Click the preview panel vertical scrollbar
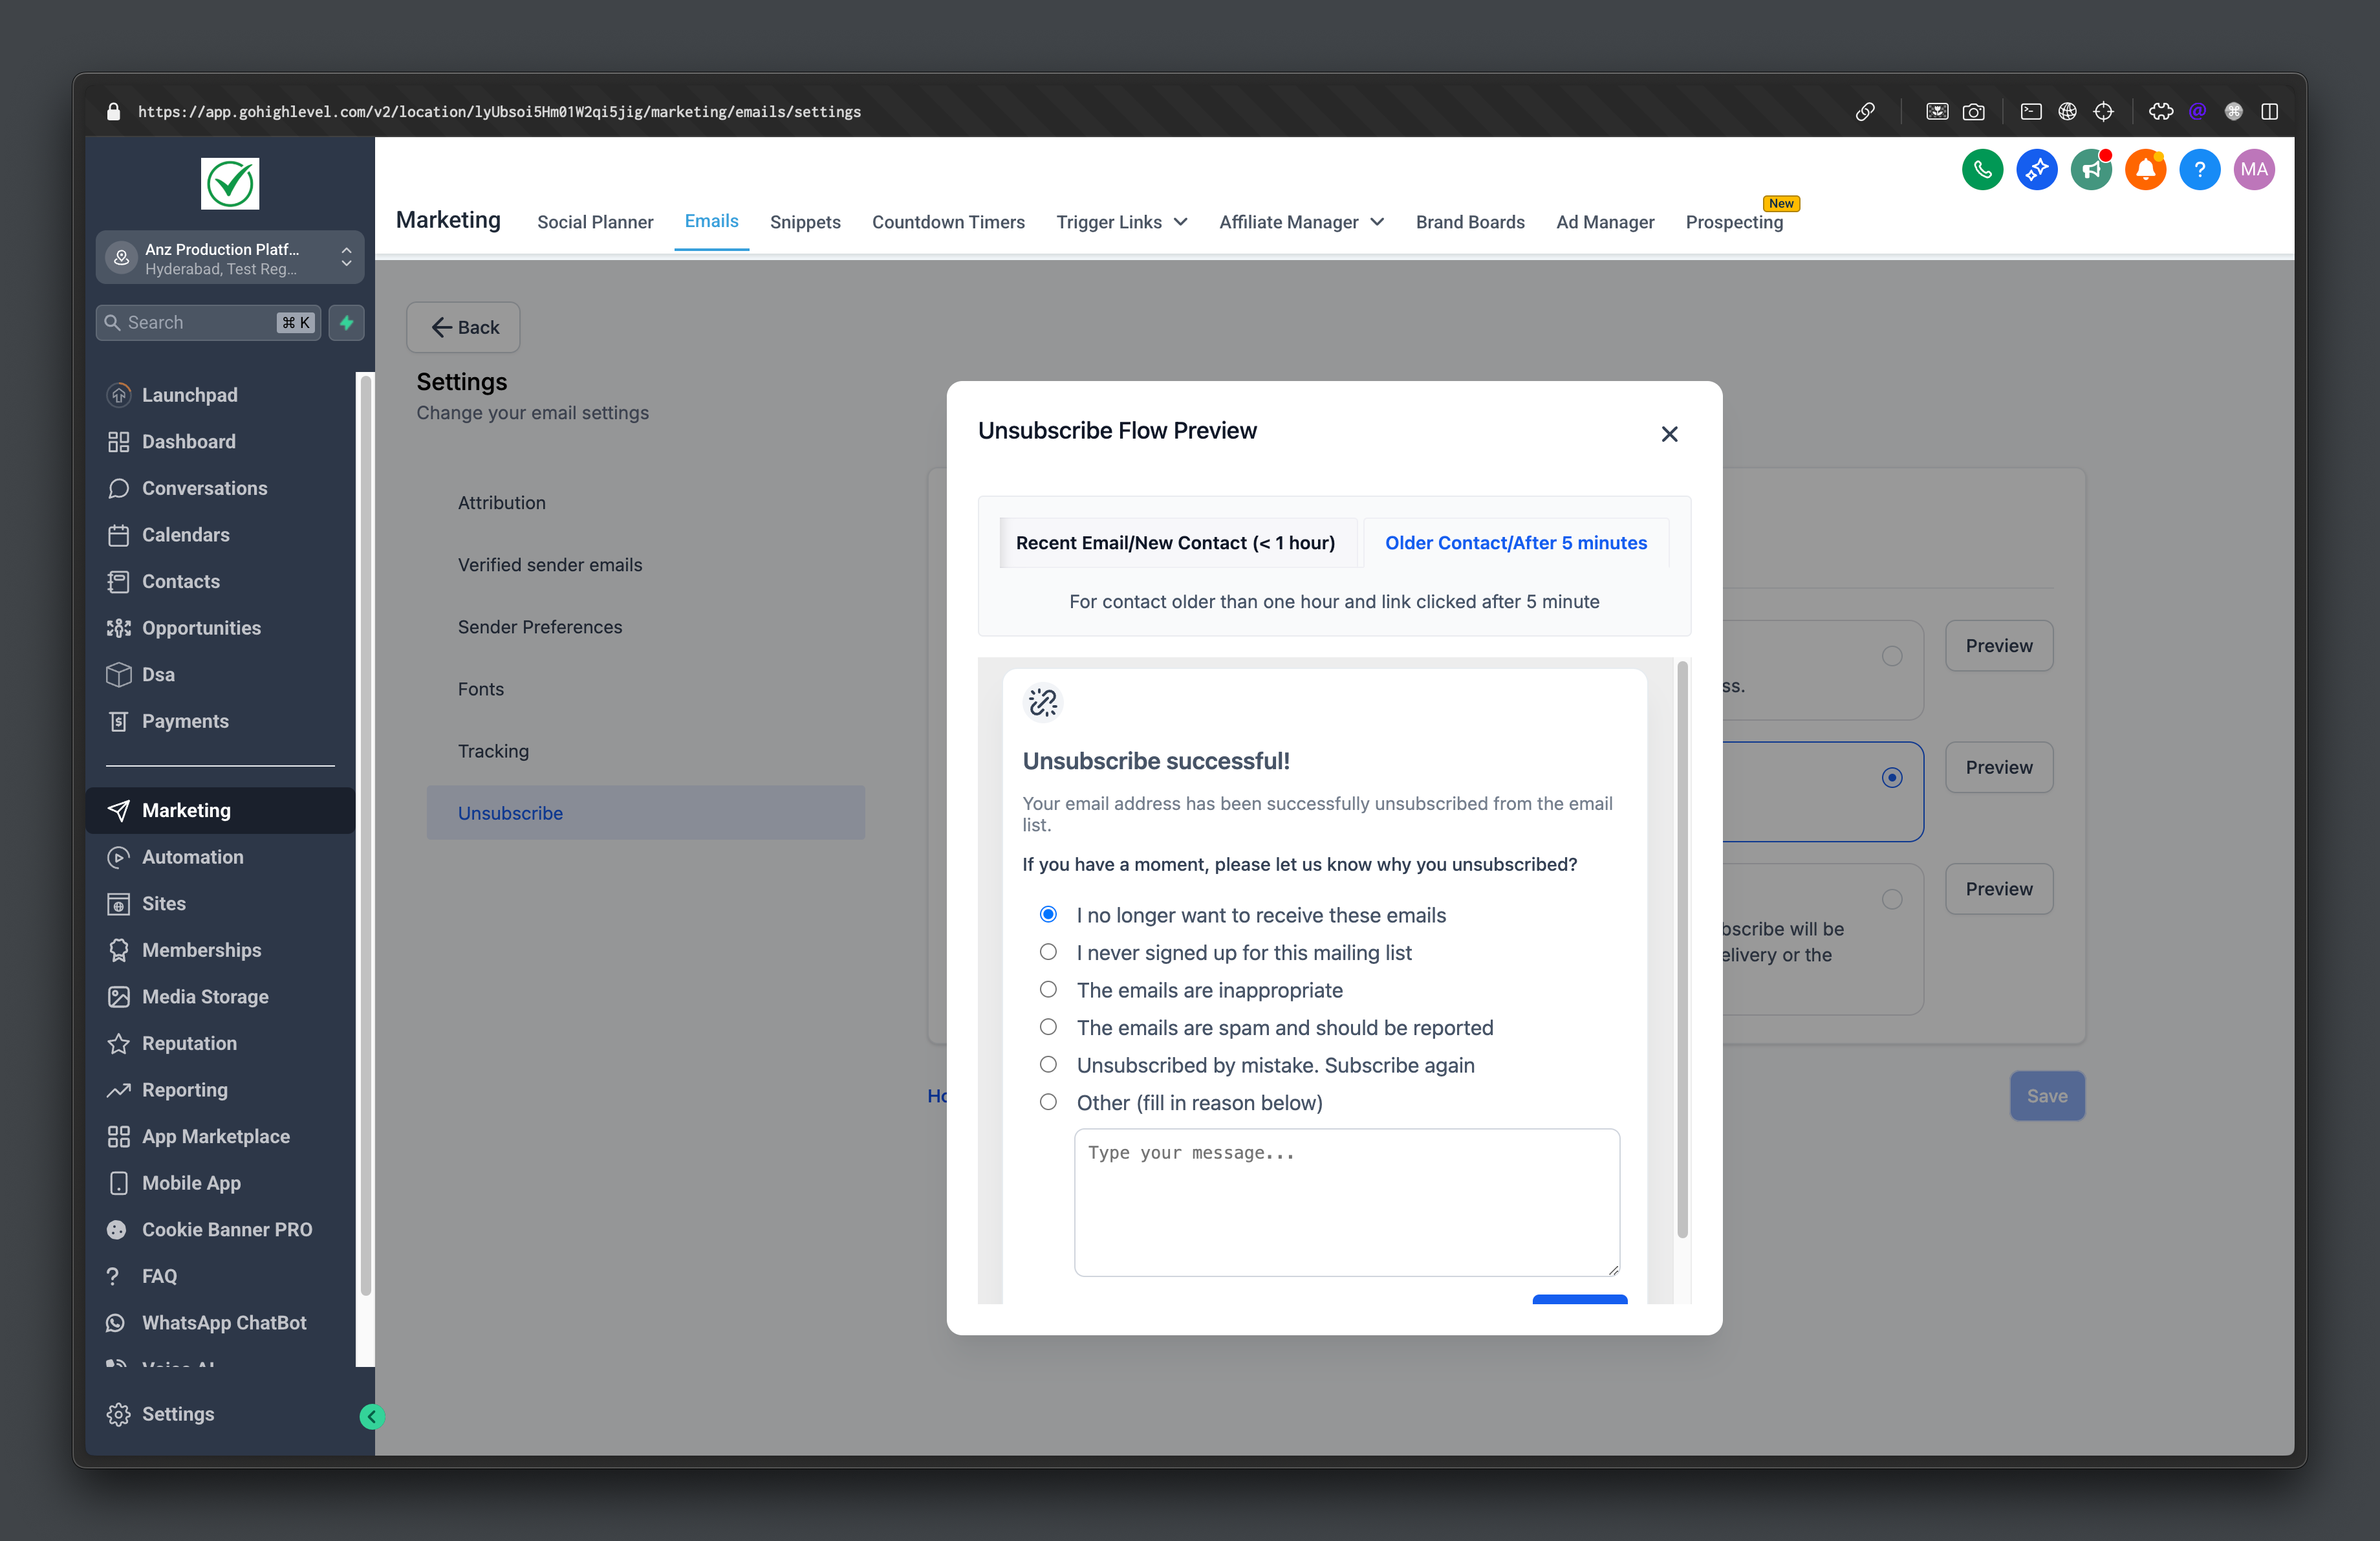Screen dimensions: 2380x1541 point(1682,950)
